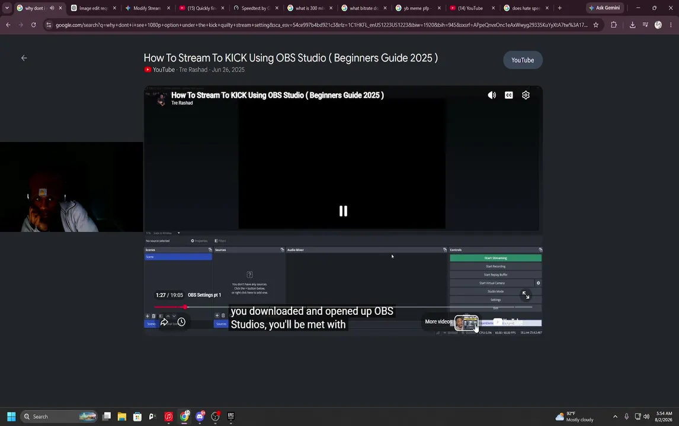This screenshot has width=679, height=426.
Task: Toggle closed captions on the video
Action: (x=509, y=95)
